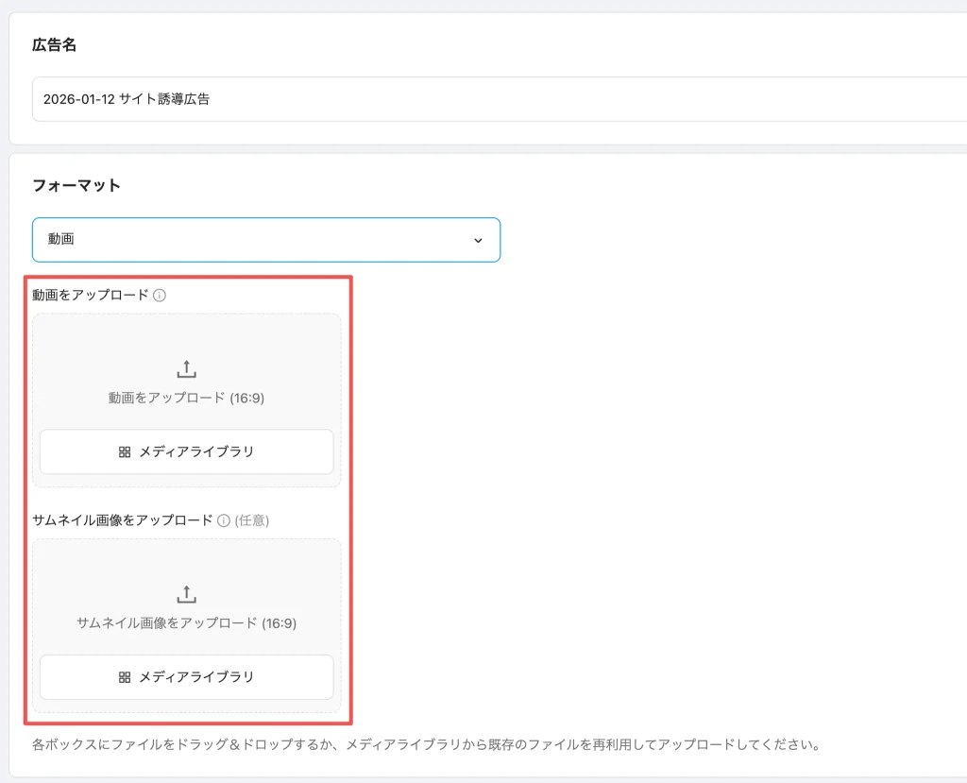The height and width of the screenshot is (783, 967).
Task: Click the drag-and-drop helper text at the bottom
Action: pyautogui.click(x=425, y=744)
